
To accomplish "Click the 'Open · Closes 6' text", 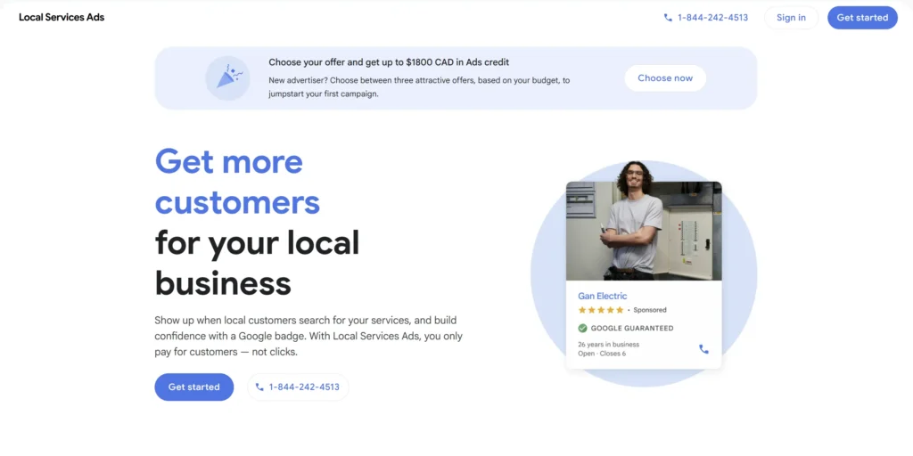I will click(602, 354).
